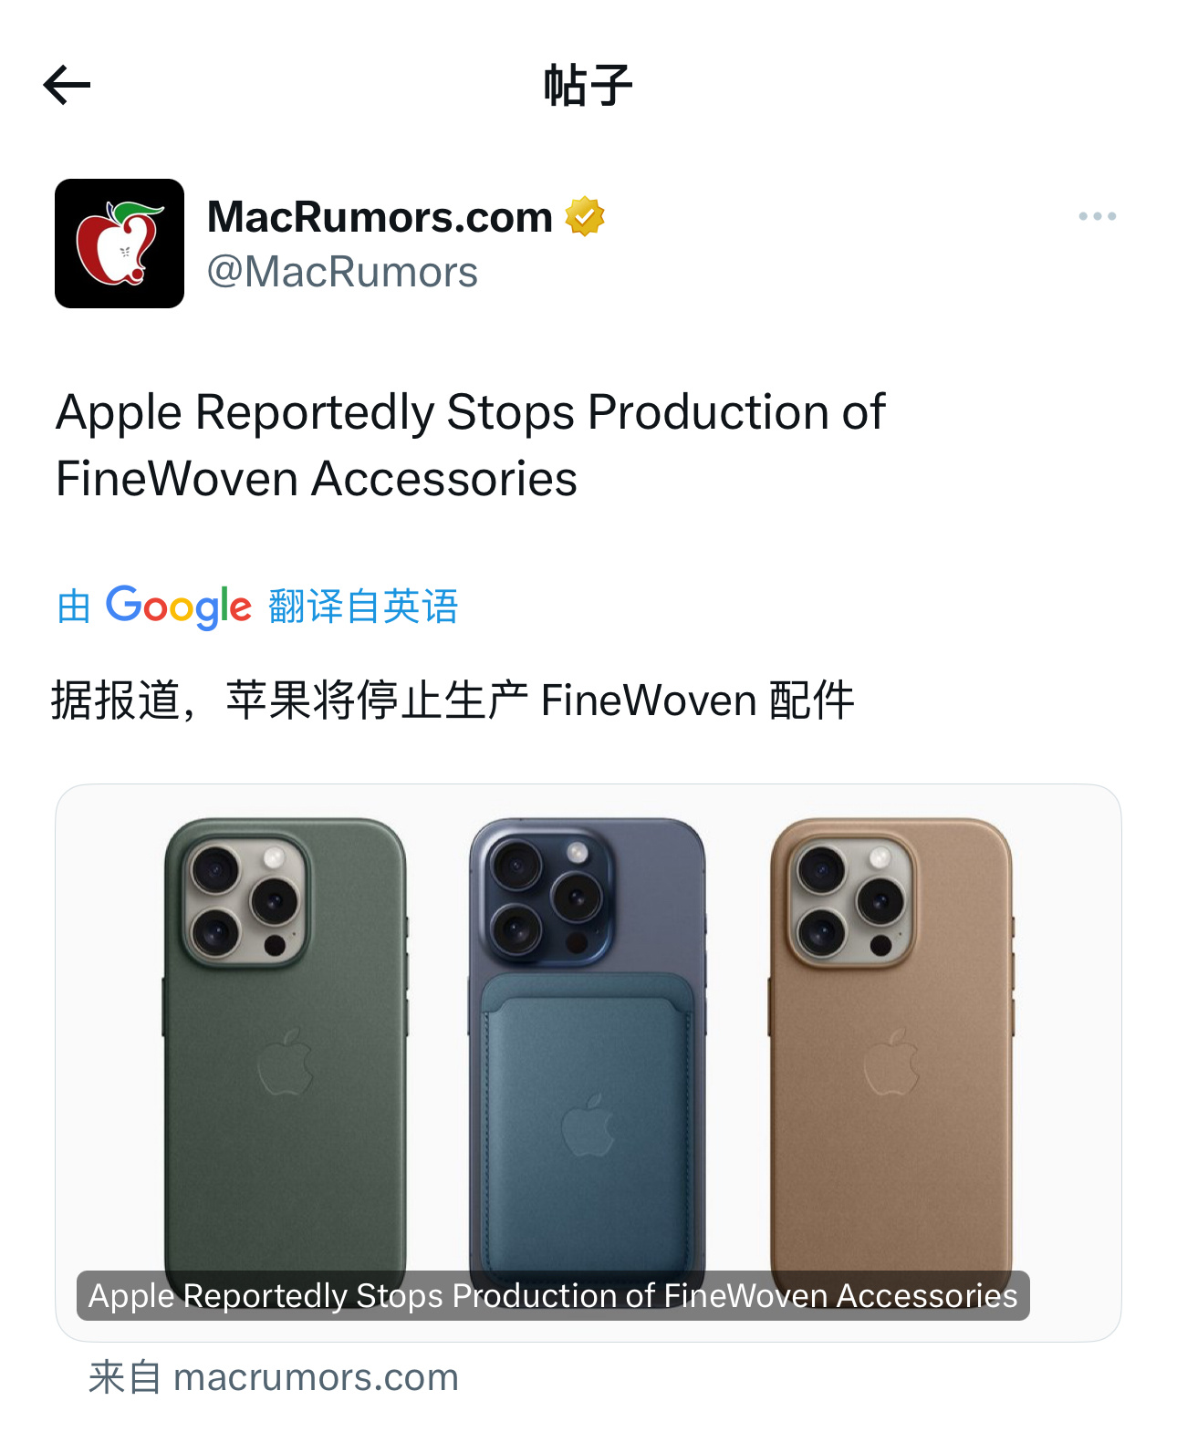
Task: Tap the 由 label before Google
Action: [74, 607]
